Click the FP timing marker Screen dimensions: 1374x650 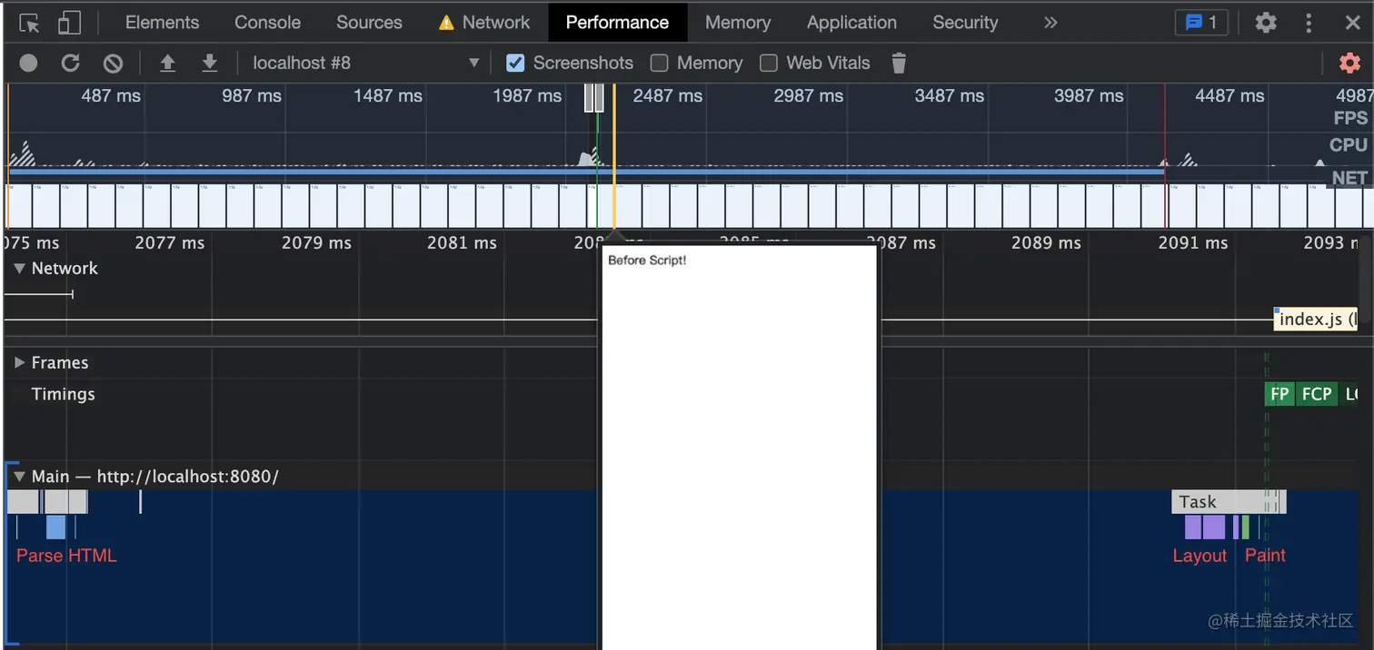[x=1279, y=394]
